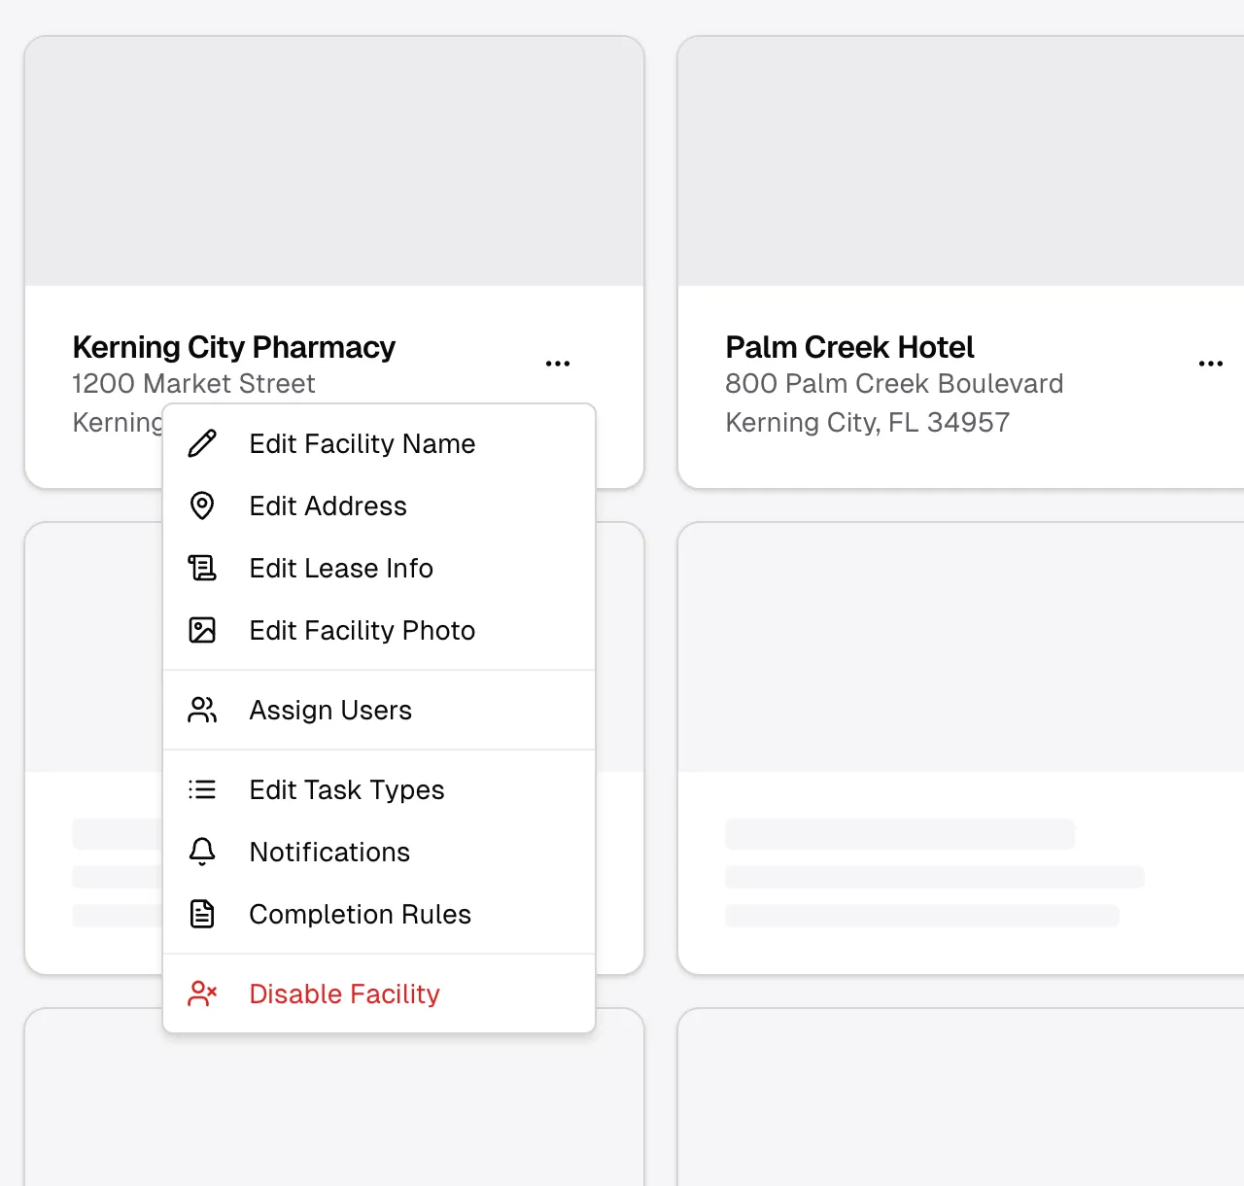Click the Palm Creek Hotel photo placeholder
This screenshot has height=1186, width=1244.
tap(961, 161)
